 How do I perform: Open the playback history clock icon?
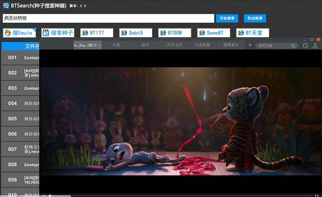[306, 46]
